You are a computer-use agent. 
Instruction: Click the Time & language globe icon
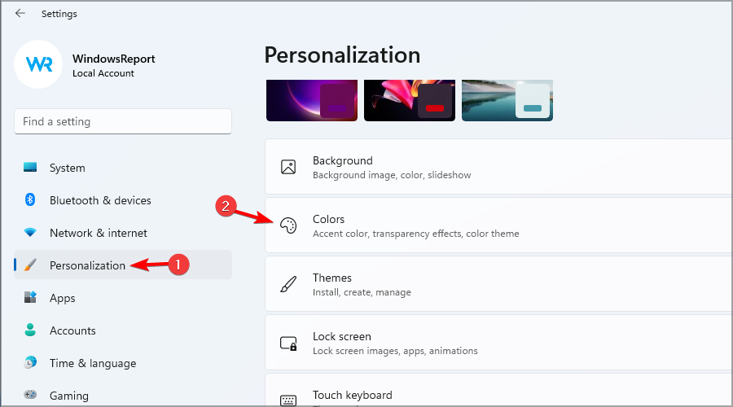pyautogui.click(x=30, y=362)
